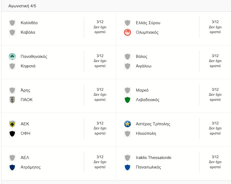Open the Βόλος team link
The height and width of the screenshot is (184, 231).
[141, 57]
